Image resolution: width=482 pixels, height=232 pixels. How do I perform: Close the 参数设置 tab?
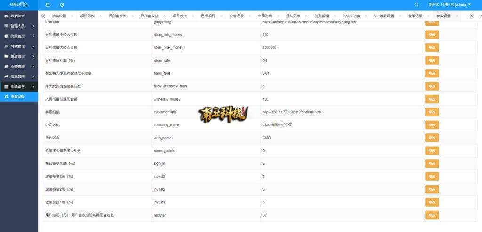pyautogui.click(x=456, y=16)
